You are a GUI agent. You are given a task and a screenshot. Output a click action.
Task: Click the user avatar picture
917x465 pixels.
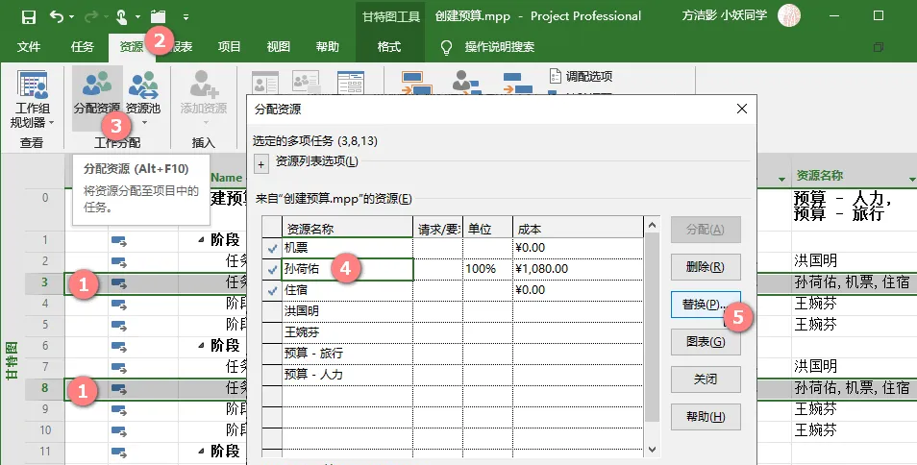789,15
